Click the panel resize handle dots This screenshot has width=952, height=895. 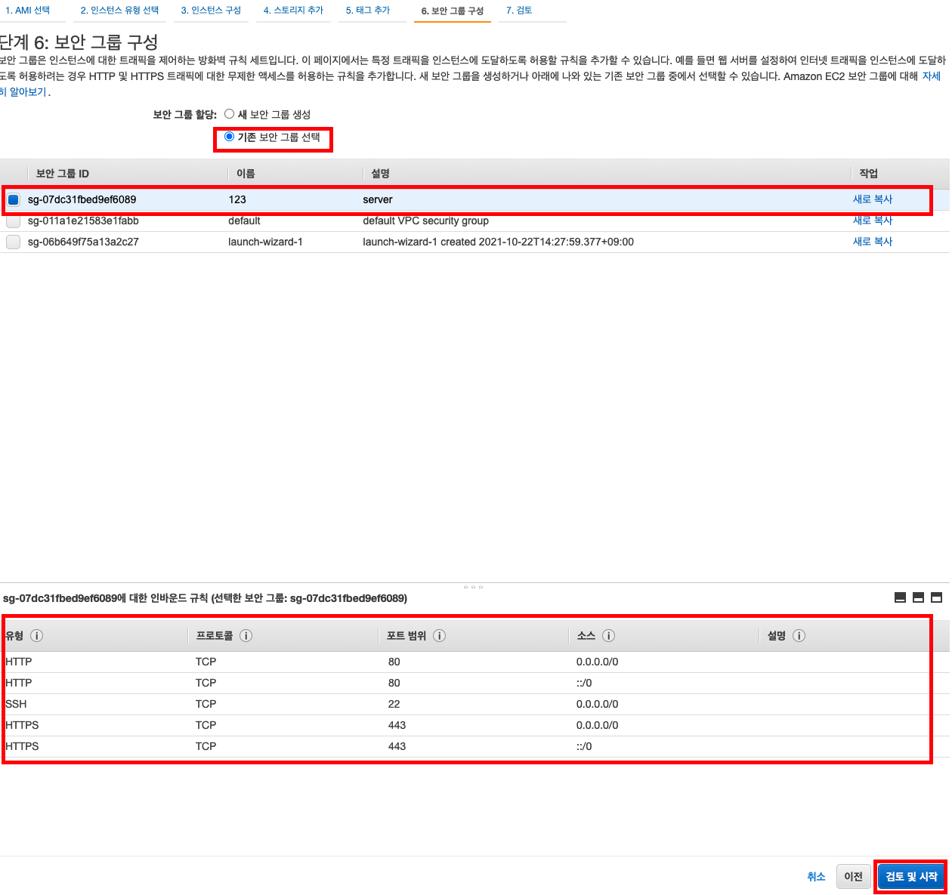[x=473, y=586]
